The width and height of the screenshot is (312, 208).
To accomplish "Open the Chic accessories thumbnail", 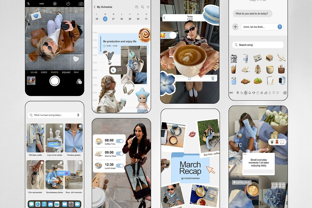I will tap(35, 175).
